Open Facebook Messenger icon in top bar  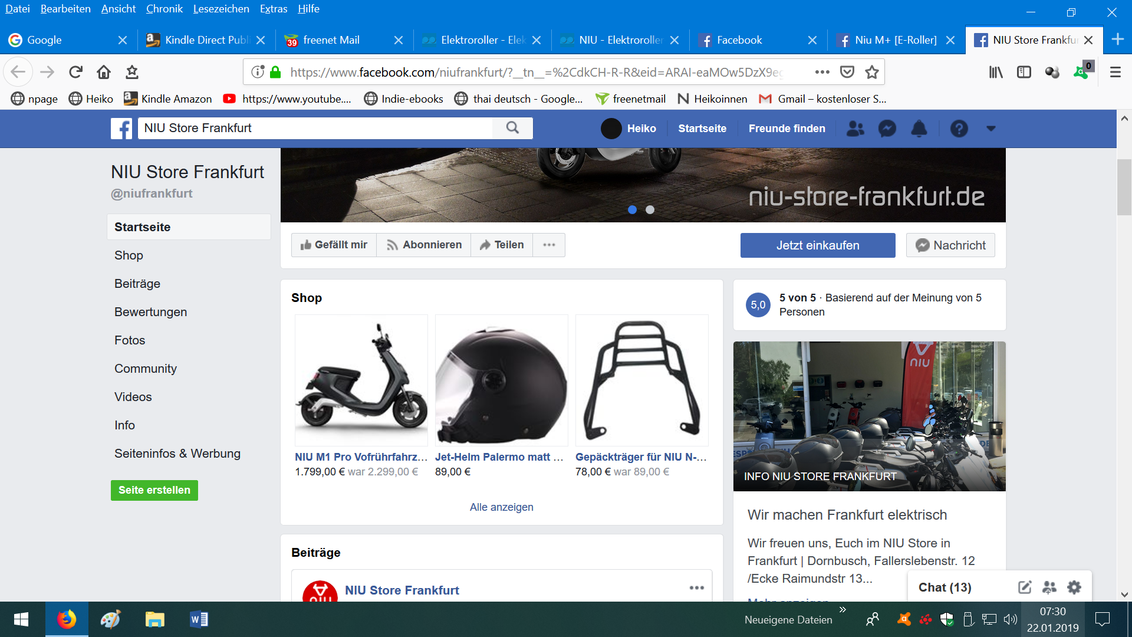(887, 129)
